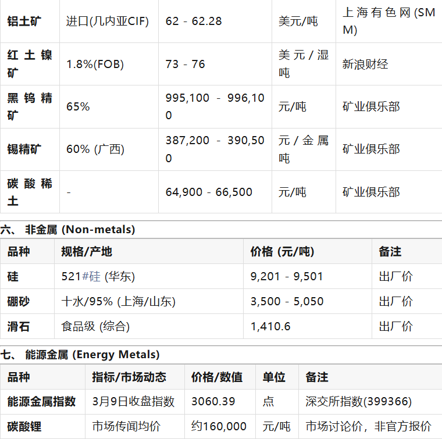
Task: Click the 深交所指数(399366) remark cell
Action: click(x=358, y=401)
